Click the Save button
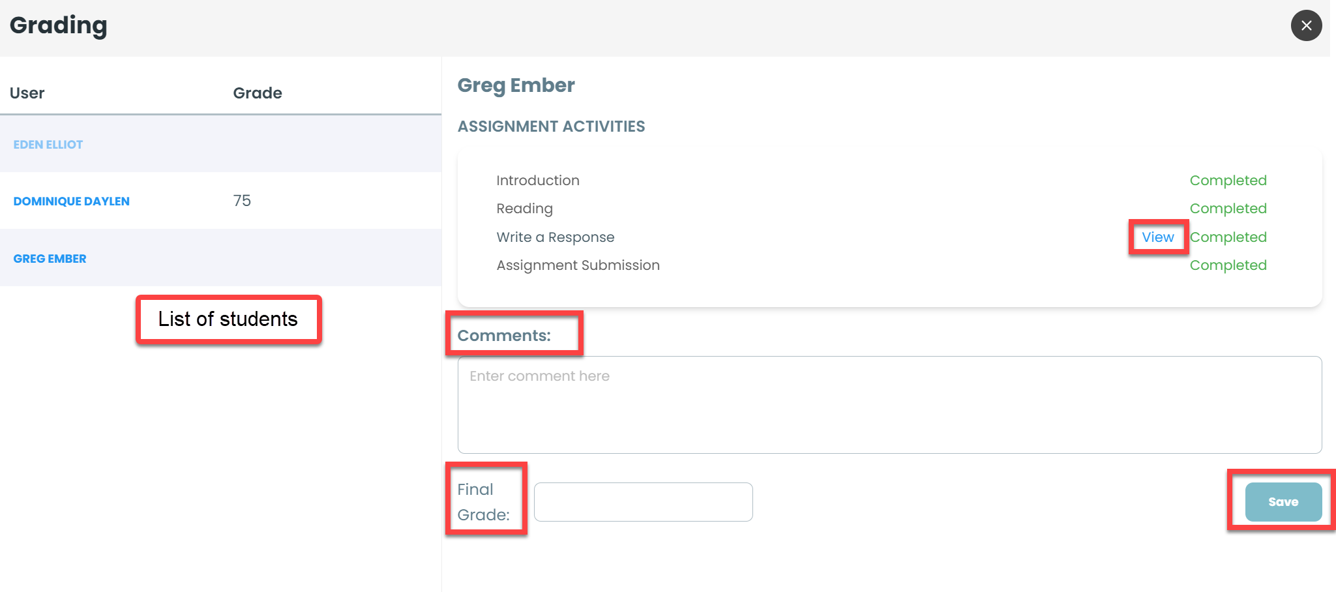Image resolution: width=1336 pixels, height=592 pixels. [1283, 502]
